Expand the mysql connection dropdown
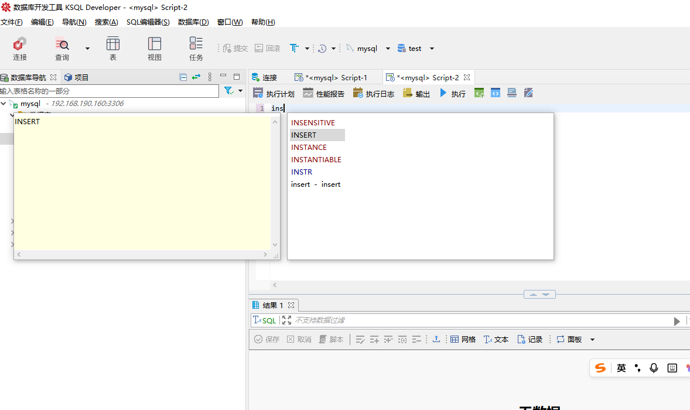This screenshot has height=410, width=690. (388, 49)
